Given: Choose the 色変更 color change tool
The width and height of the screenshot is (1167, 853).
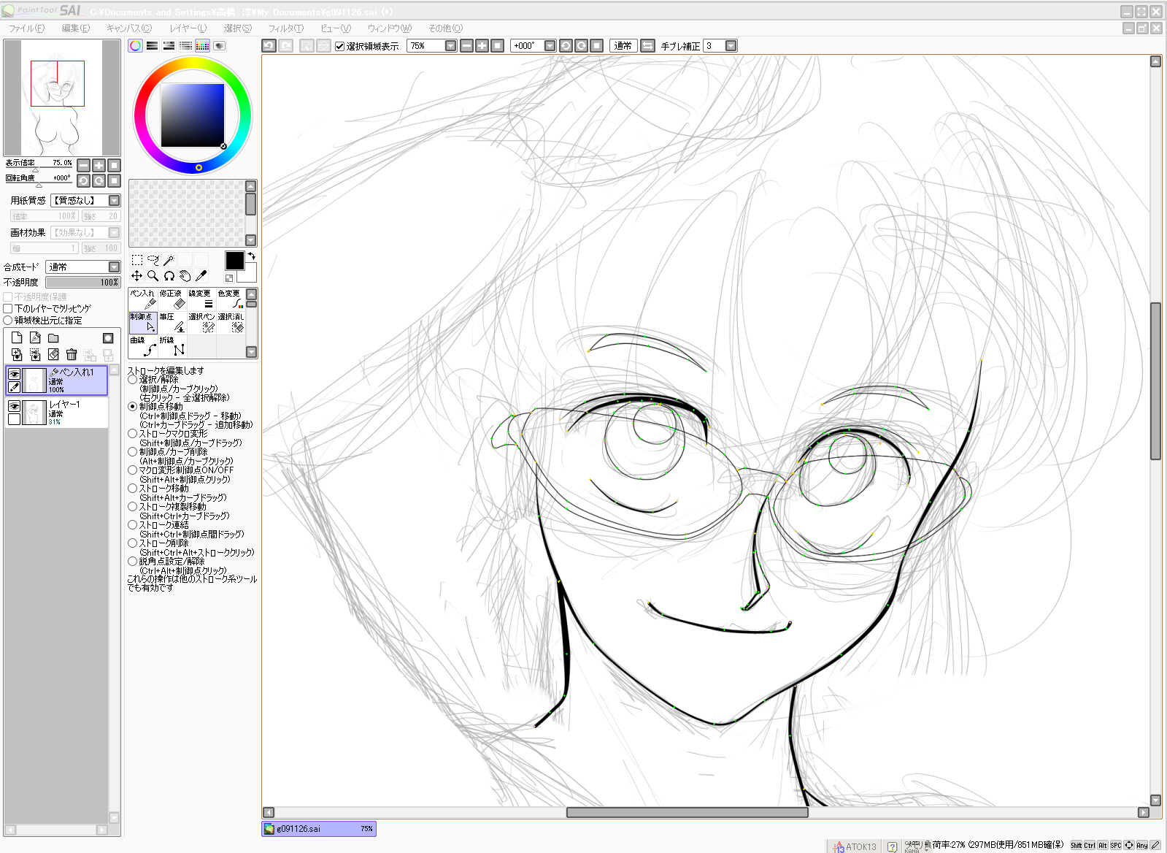Looking at the screenshot, I should [231, 299].
